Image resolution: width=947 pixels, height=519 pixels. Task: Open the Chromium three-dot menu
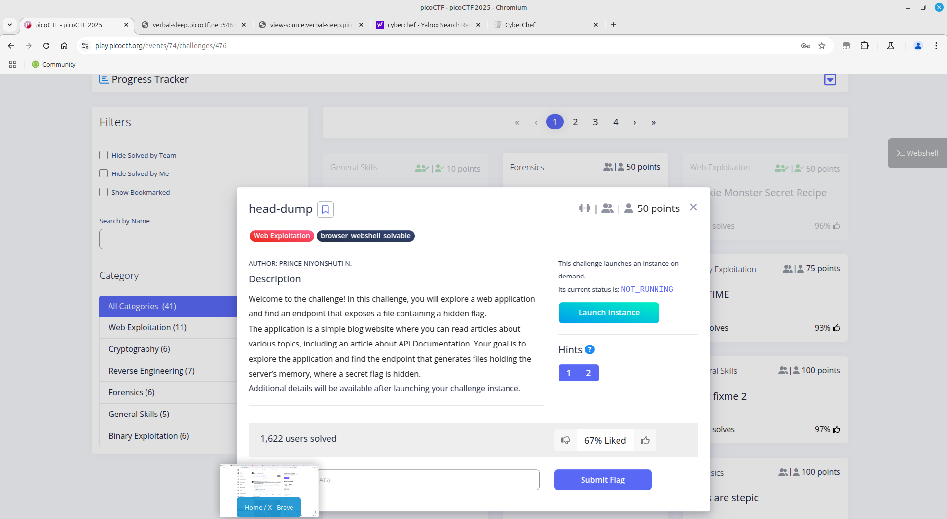[936, 46]
